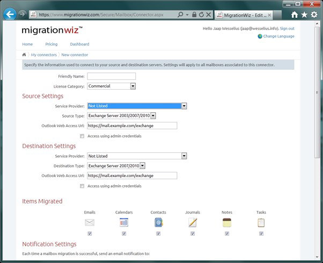Click the Contacts address book icon

(158, 223)
